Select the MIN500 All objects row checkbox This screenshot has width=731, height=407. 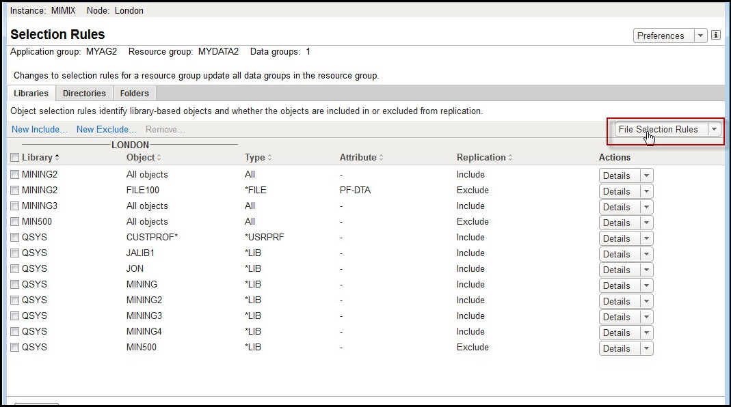tap(15, 222)
